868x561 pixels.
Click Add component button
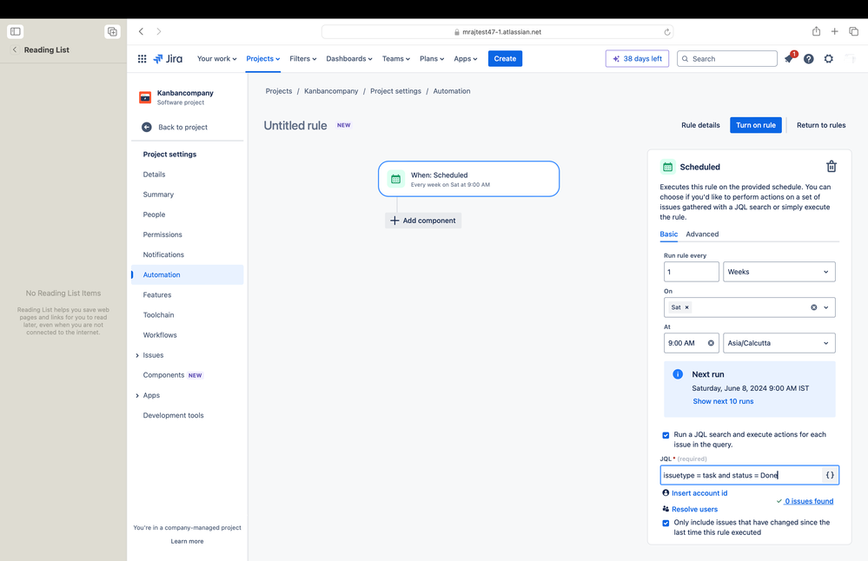point(423,221)
